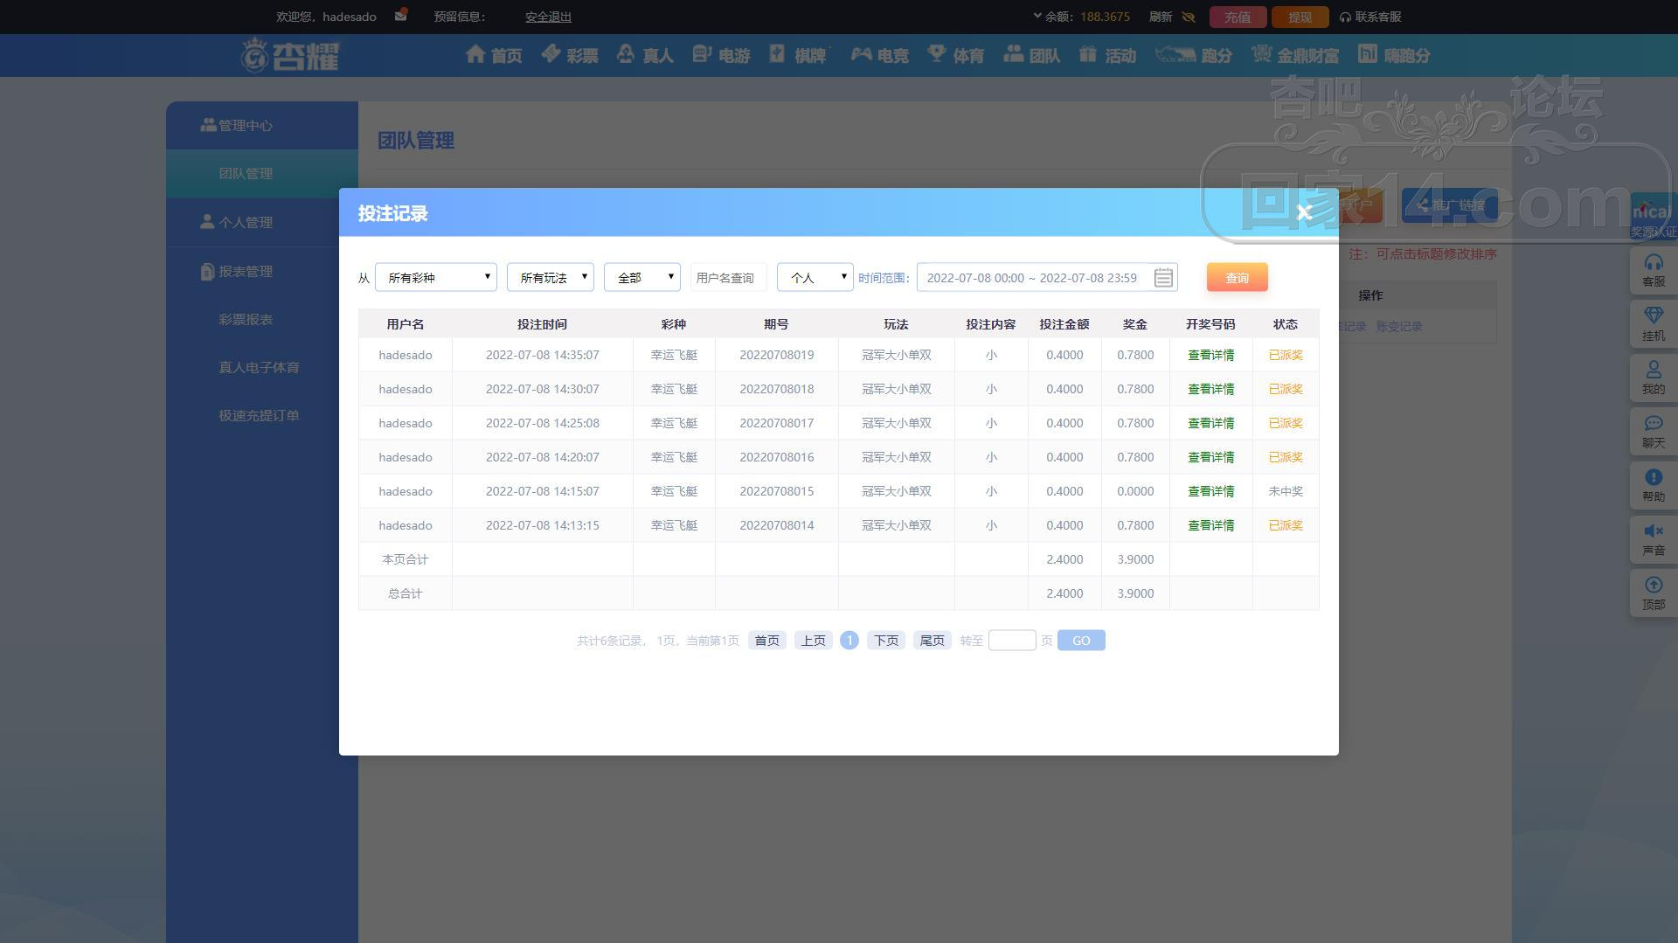1678x943 pixels.
Task: Select 团队管理 in the left sidebar
Action: (262, 173)
